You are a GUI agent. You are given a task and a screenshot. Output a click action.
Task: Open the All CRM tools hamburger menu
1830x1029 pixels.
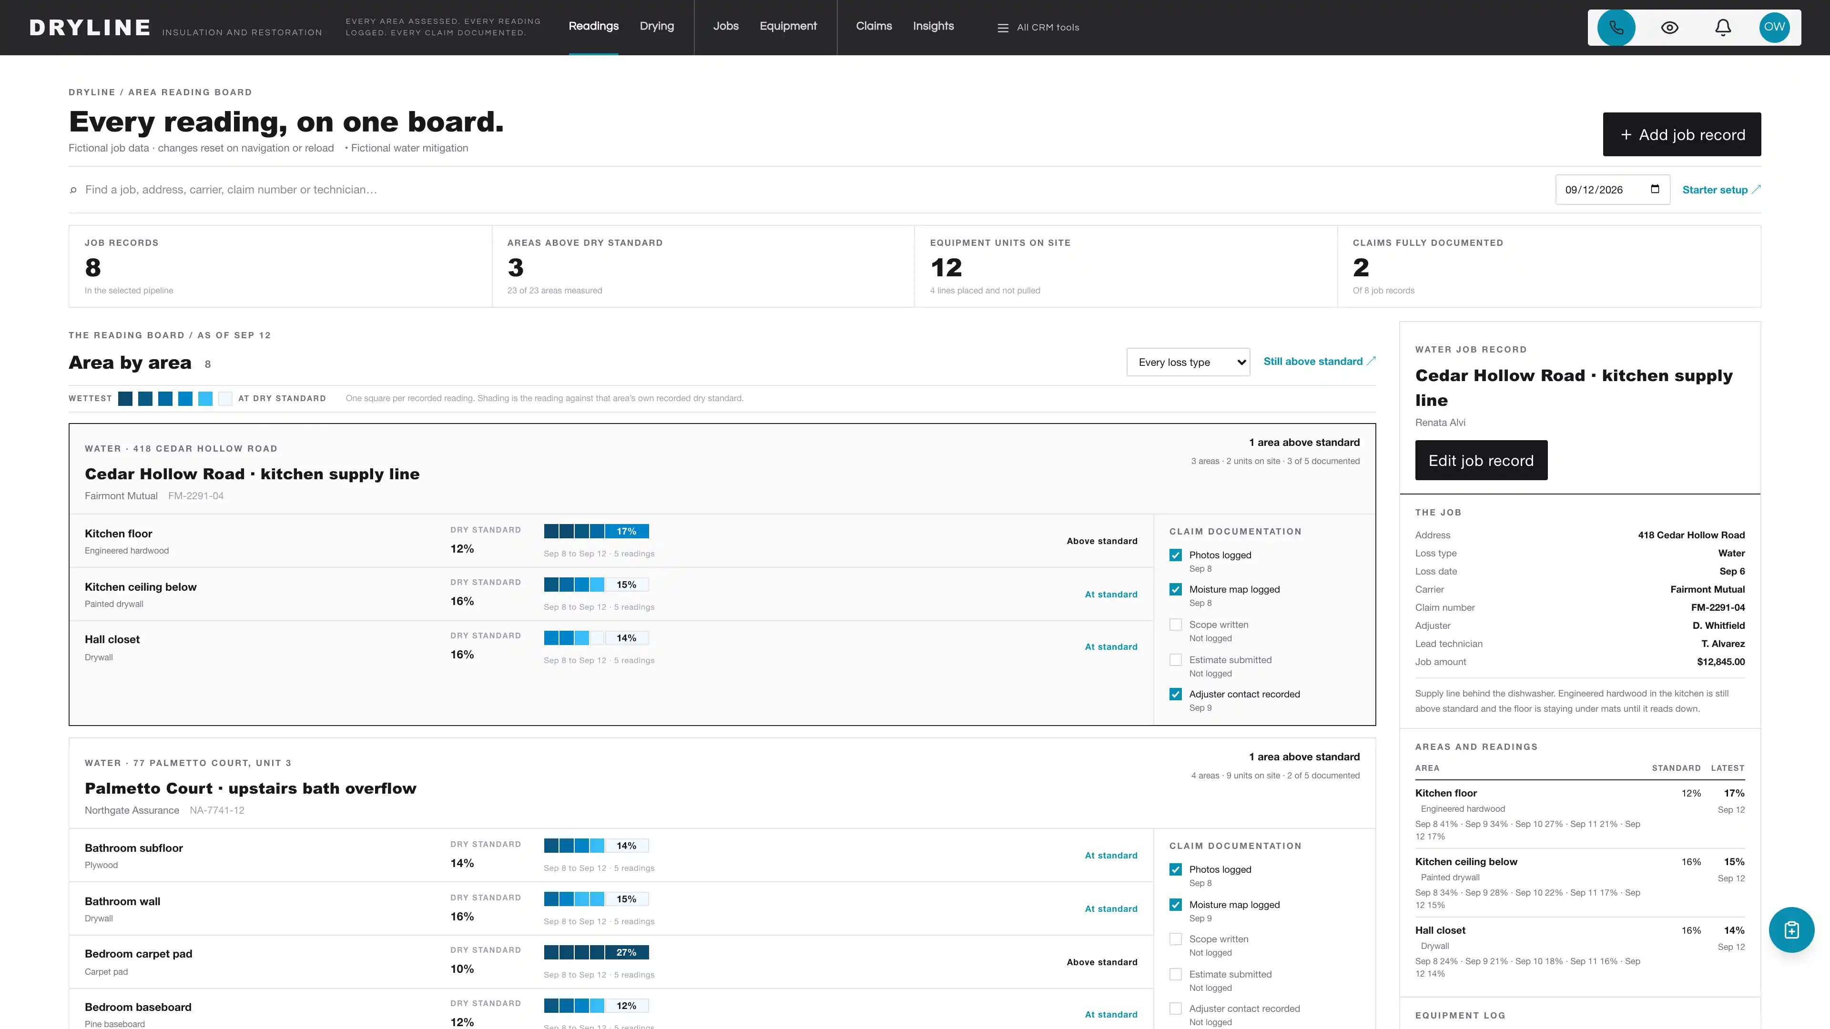tap(1038, 28)
